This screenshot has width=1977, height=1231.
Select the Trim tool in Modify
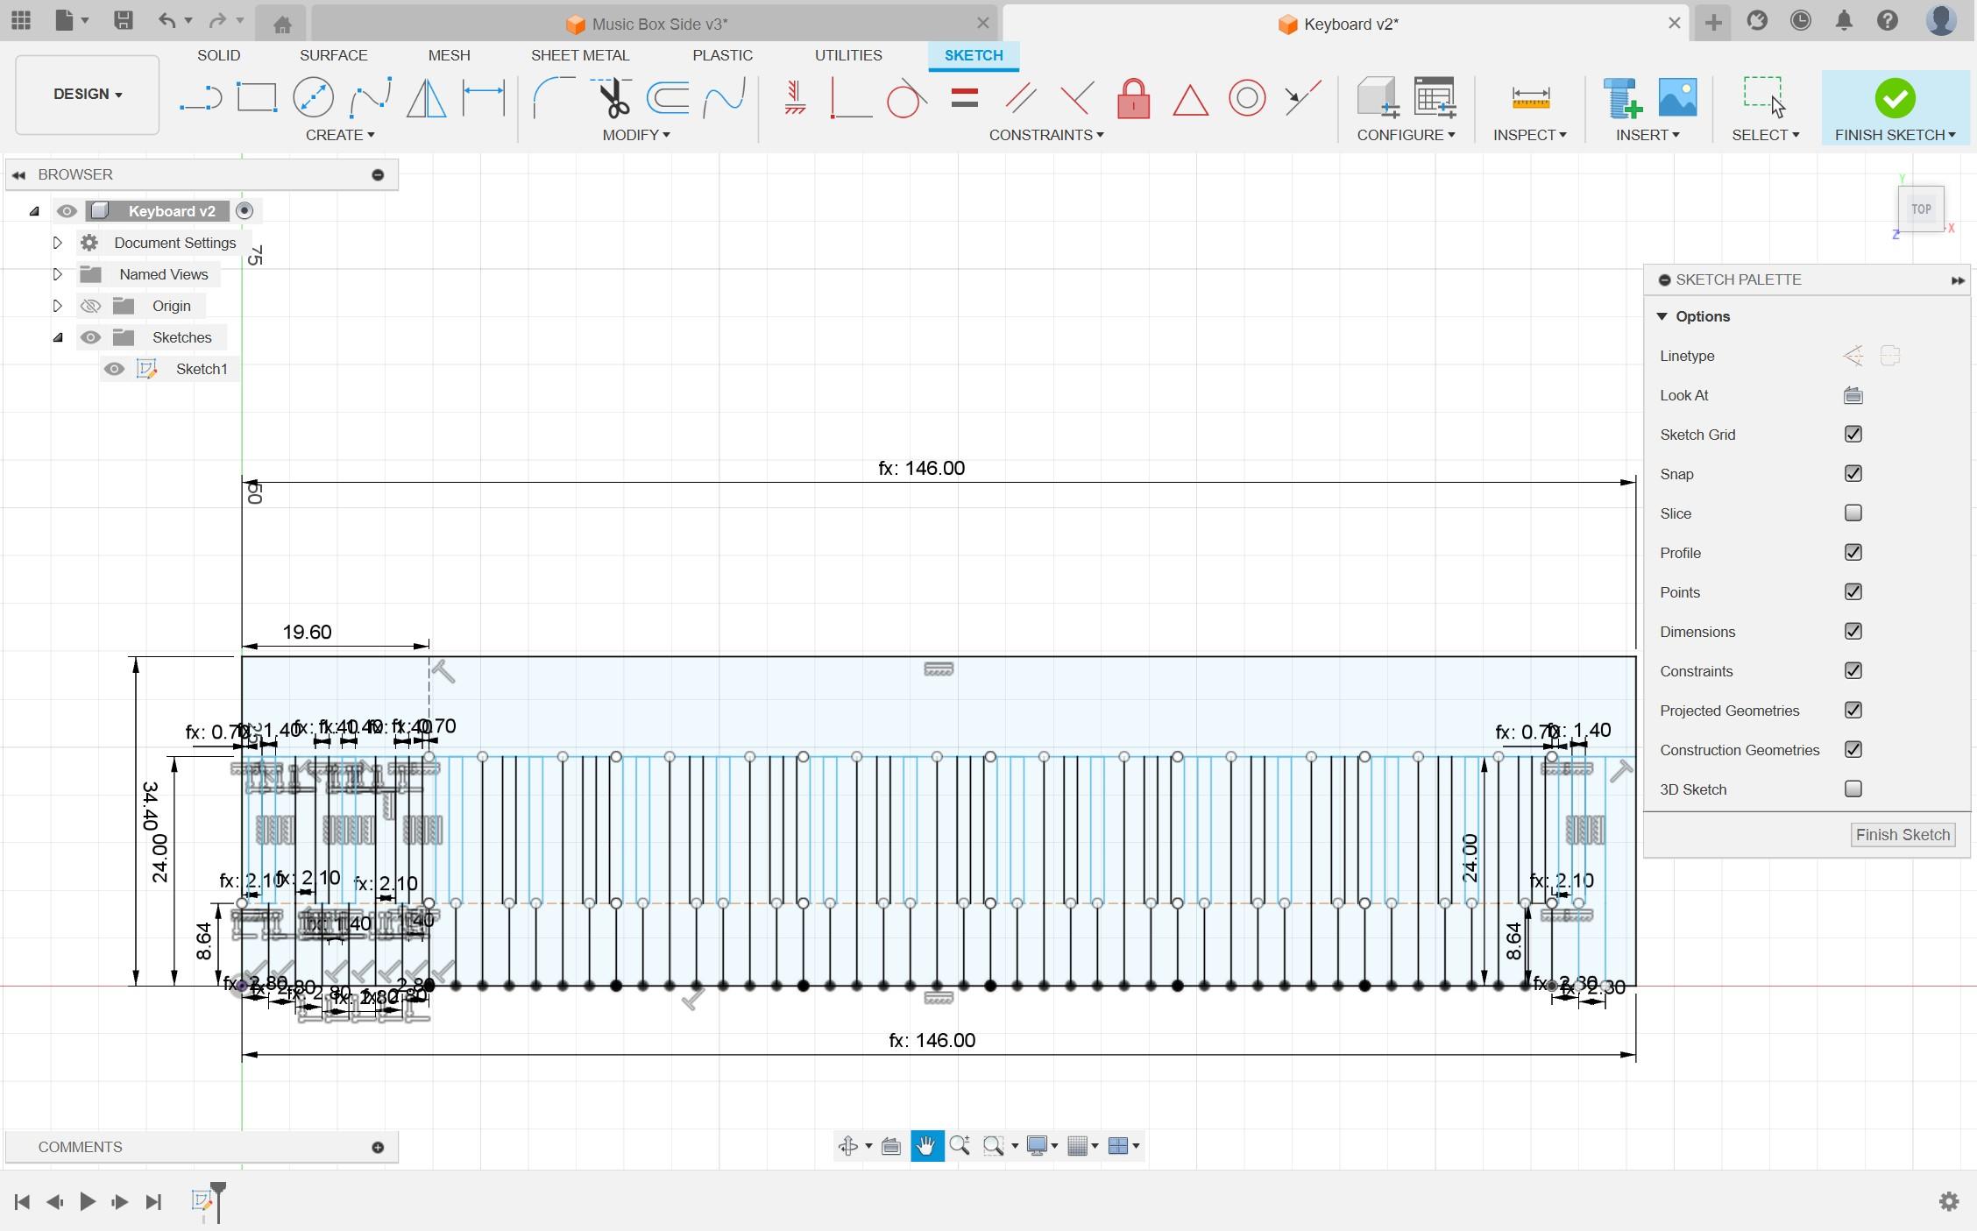click(613, 96)
